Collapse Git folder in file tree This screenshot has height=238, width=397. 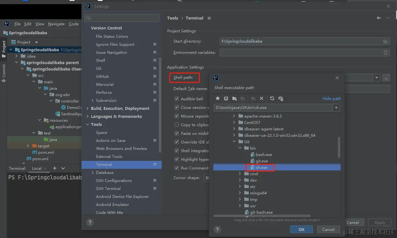[x=234, y=142]
